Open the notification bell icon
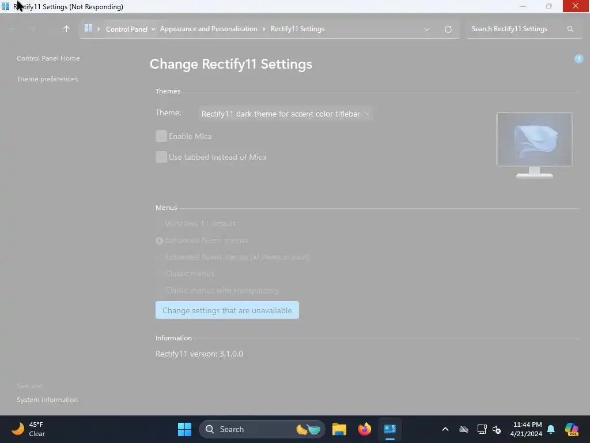Image resolution: width=590 pixels, height=443 pixels. (x=551, y=429)
